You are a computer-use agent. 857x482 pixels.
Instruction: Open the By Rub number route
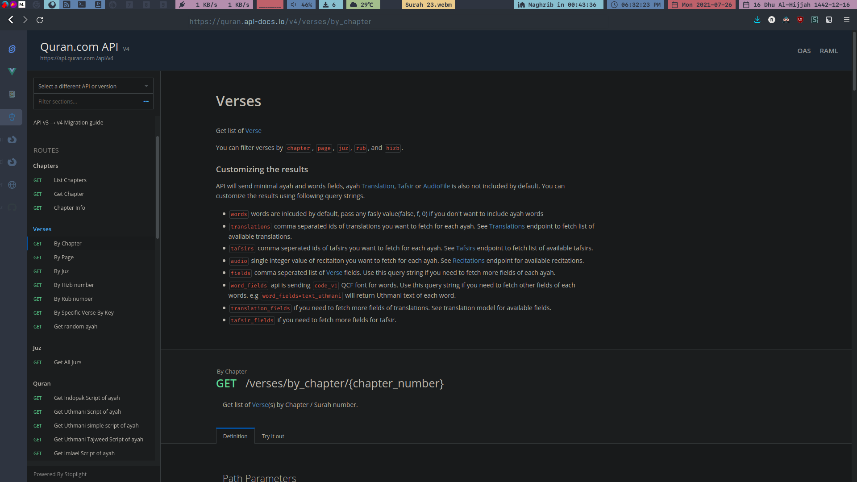point(73,299)
